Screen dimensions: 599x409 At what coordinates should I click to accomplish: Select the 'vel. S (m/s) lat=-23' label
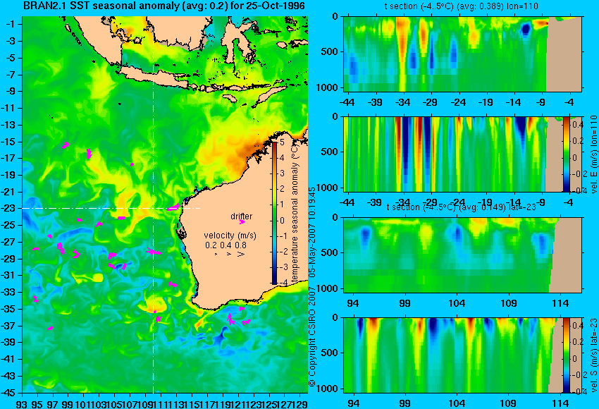point(593,355)
